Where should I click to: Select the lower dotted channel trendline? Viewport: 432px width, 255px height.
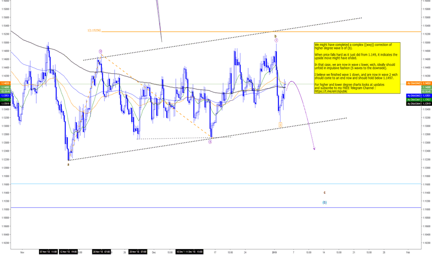point(207,139)
